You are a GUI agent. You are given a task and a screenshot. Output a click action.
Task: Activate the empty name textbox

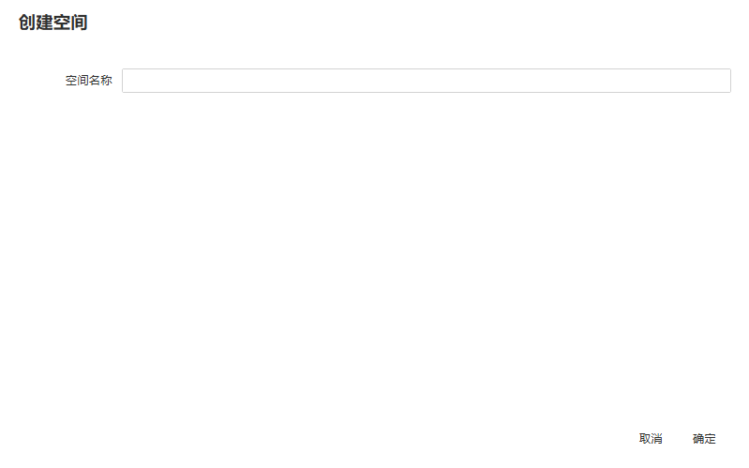click(427, 81)
